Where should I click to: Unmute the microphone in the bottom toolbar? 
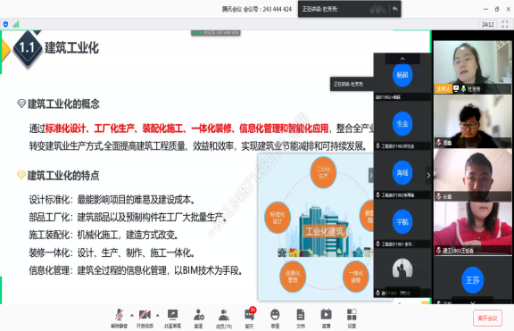click(119, 319)
